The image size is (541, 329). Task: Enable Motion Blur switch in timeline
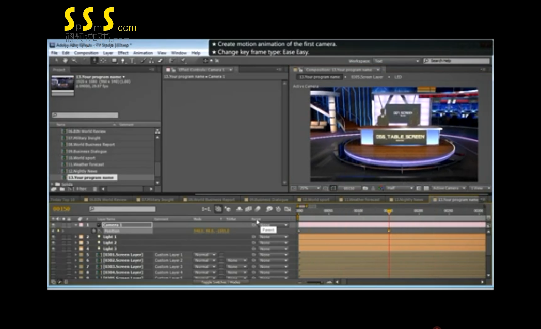point(258,209)
